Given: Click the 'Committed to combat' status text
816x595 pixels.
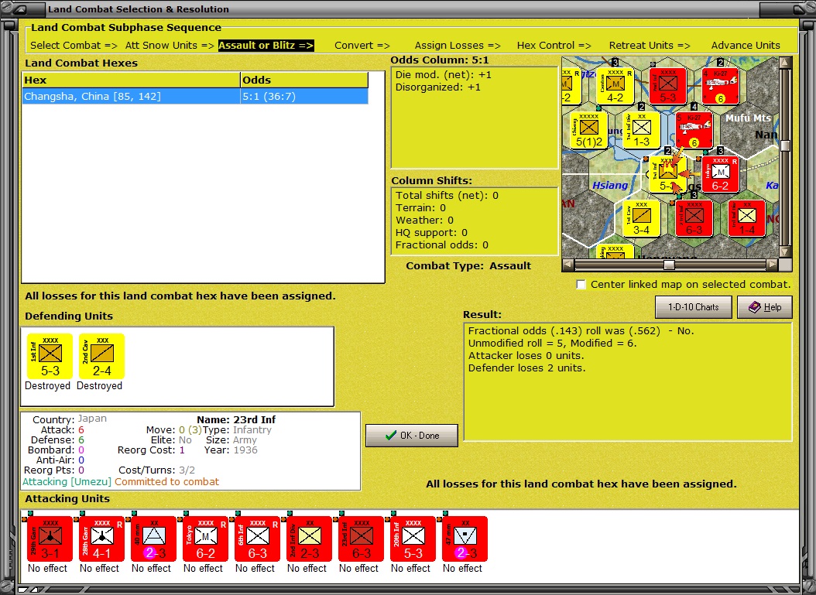Looking at the screenshot, I should coord(166,481).
